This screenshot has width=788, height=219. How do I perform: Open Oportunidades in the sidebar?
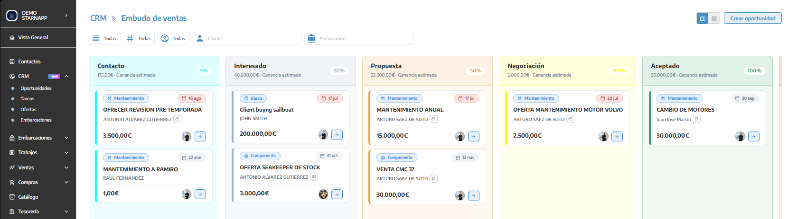36,88
